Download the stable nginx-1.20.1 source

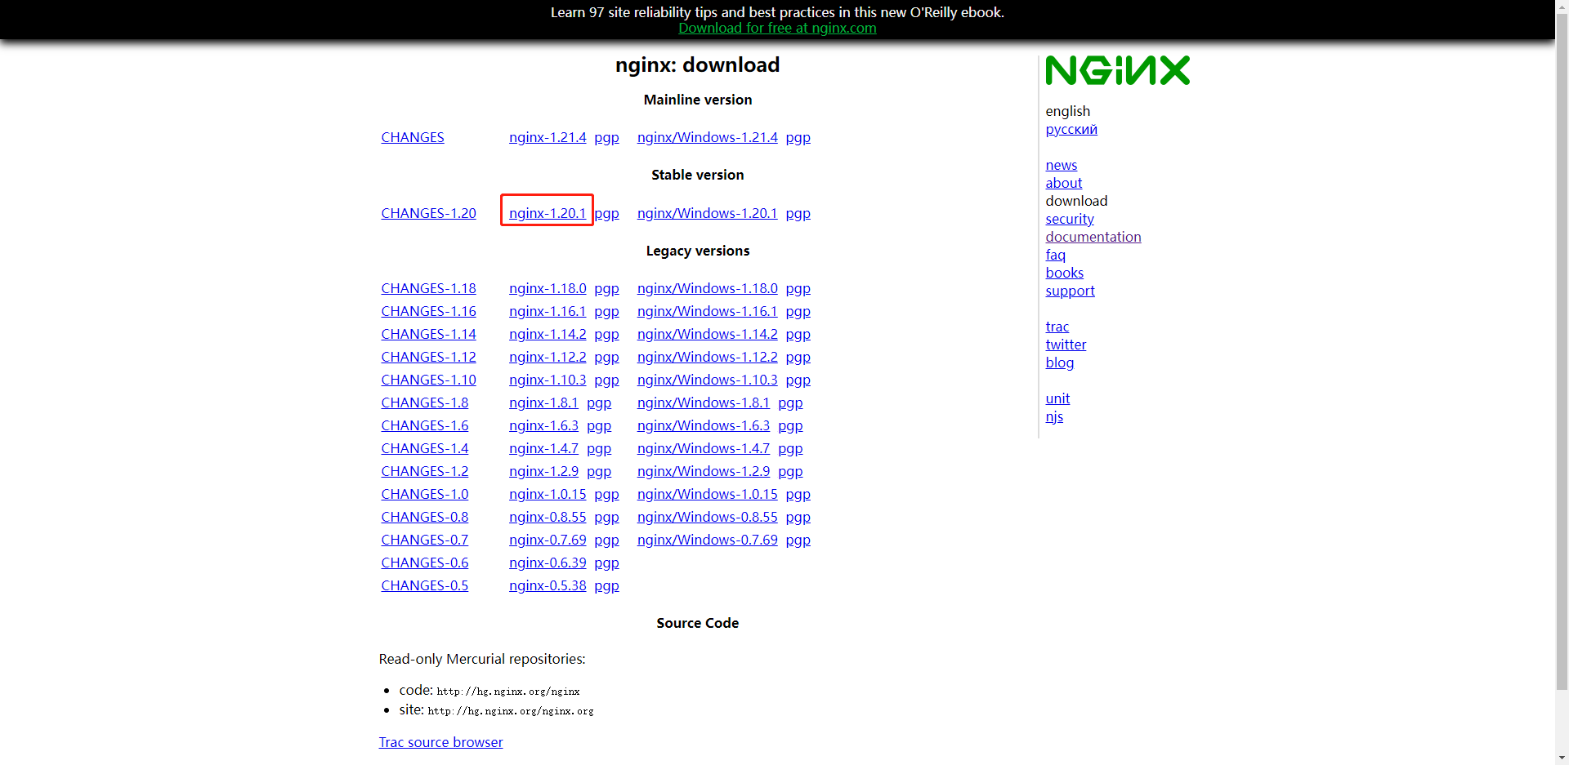(547, 213)
